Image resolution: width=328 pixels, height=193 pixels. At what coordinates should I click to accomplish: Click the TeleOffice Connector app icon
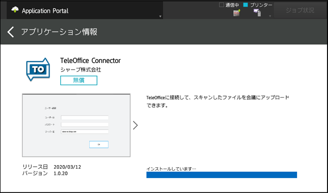tap(38, 69)
